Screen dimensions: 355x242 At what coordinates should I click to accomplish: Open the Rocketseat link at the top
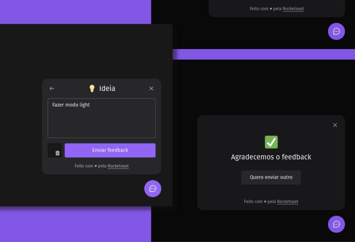pyautogui.click(x=293, y=9)
